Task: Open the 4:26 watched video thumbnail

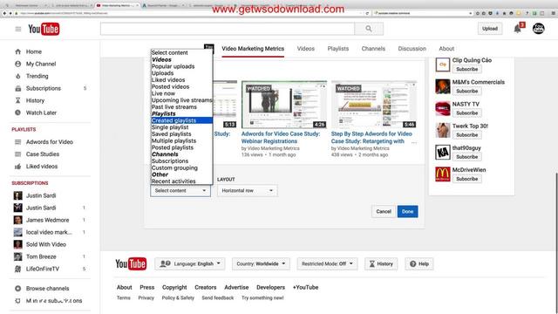Action: (284, 105)
